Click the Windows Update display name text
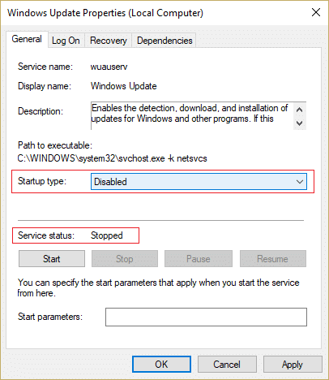This screenshot has width=329, height=380. click(124, 86)
